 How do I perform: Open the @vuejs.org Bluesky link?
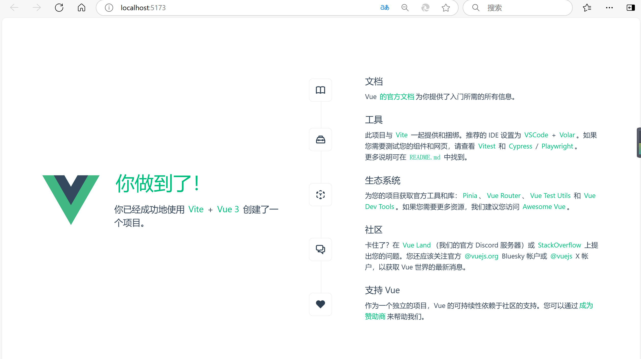(x=481, y=256)
